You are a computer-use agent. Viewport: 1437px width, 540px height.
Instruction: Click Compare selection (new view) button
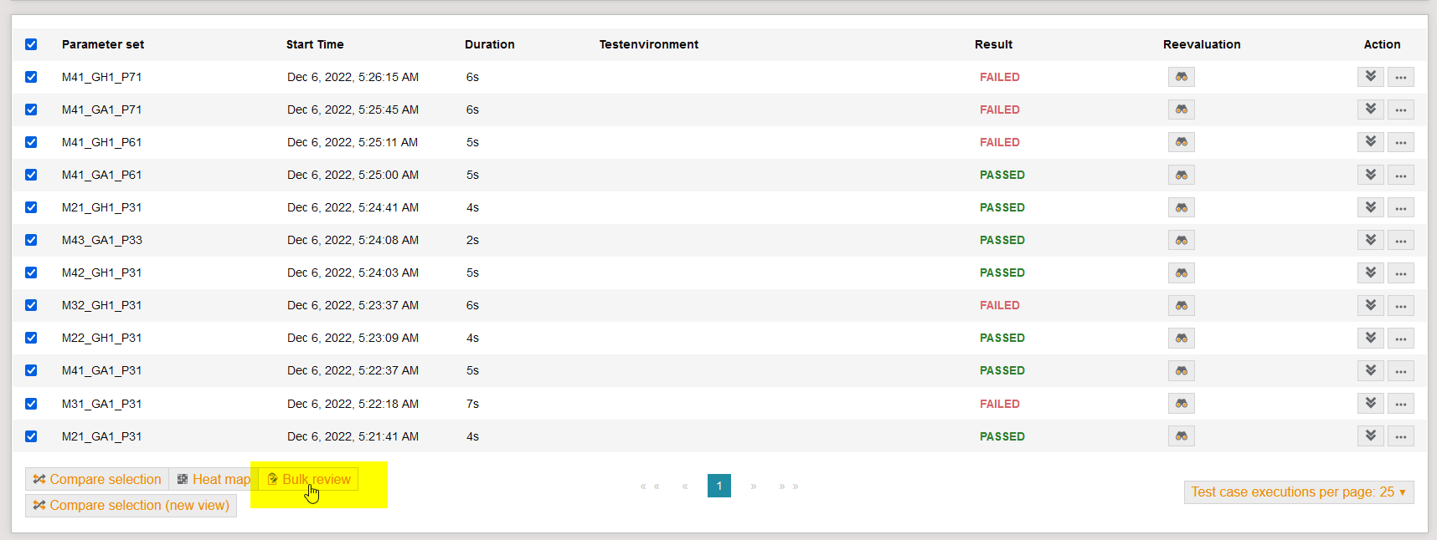[x=131, y=505]
